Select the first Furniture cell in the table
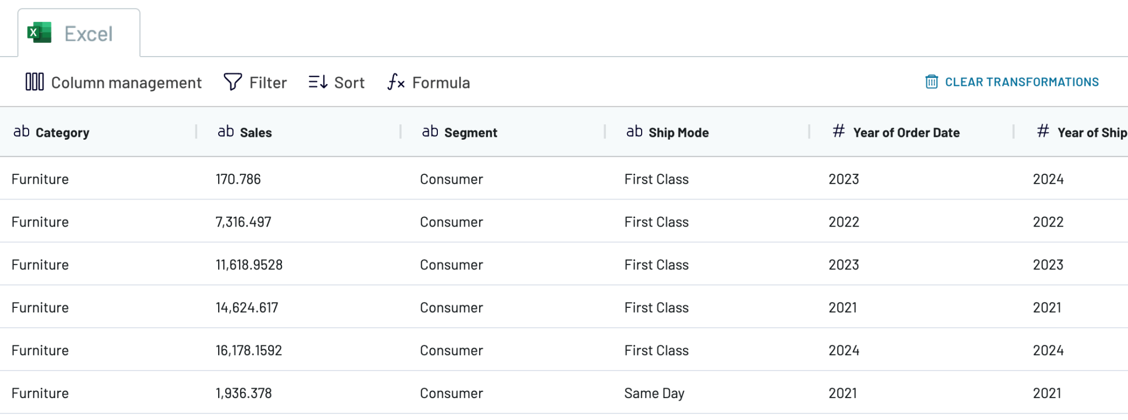 pos(40,179)
